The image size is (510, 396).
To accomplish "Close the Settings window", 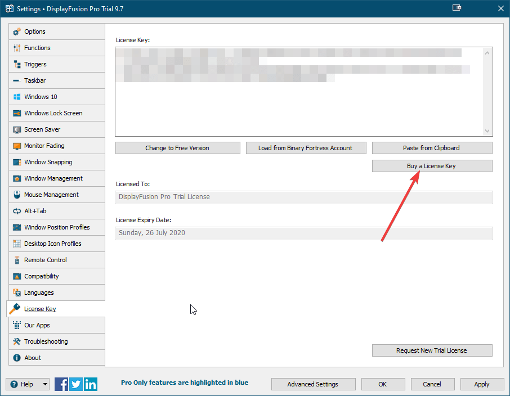I will click(501, 8).
